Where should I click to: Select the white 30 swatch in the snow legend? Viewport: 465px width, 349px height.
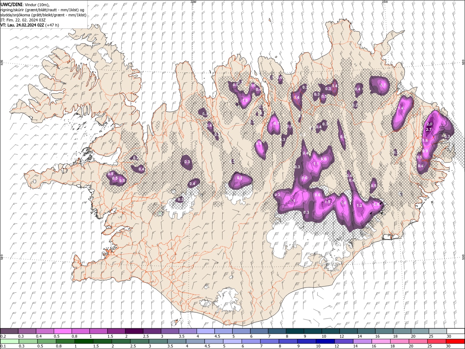(456, 331)
